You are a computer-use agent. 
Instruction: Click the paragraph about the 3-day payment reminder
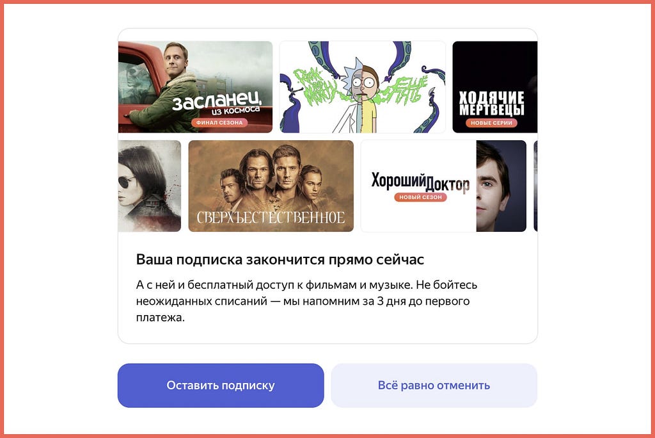coord(306,301)
